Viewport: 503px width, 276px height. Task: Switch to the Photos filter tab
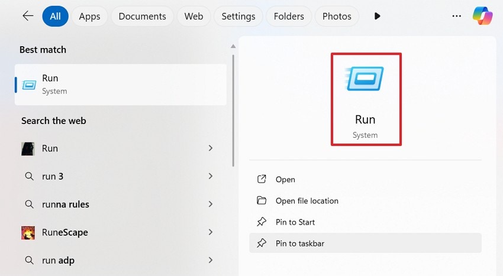(x=337, y=16)
